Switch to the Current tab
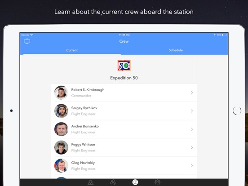The image size is (248, 186). (72, 50)
